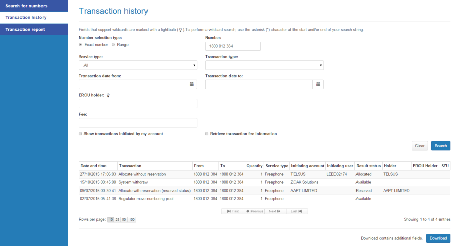The height and width of the screenshot is (246, 461).
Task: Sort by Date and time column header
Action: coord(98,166)
